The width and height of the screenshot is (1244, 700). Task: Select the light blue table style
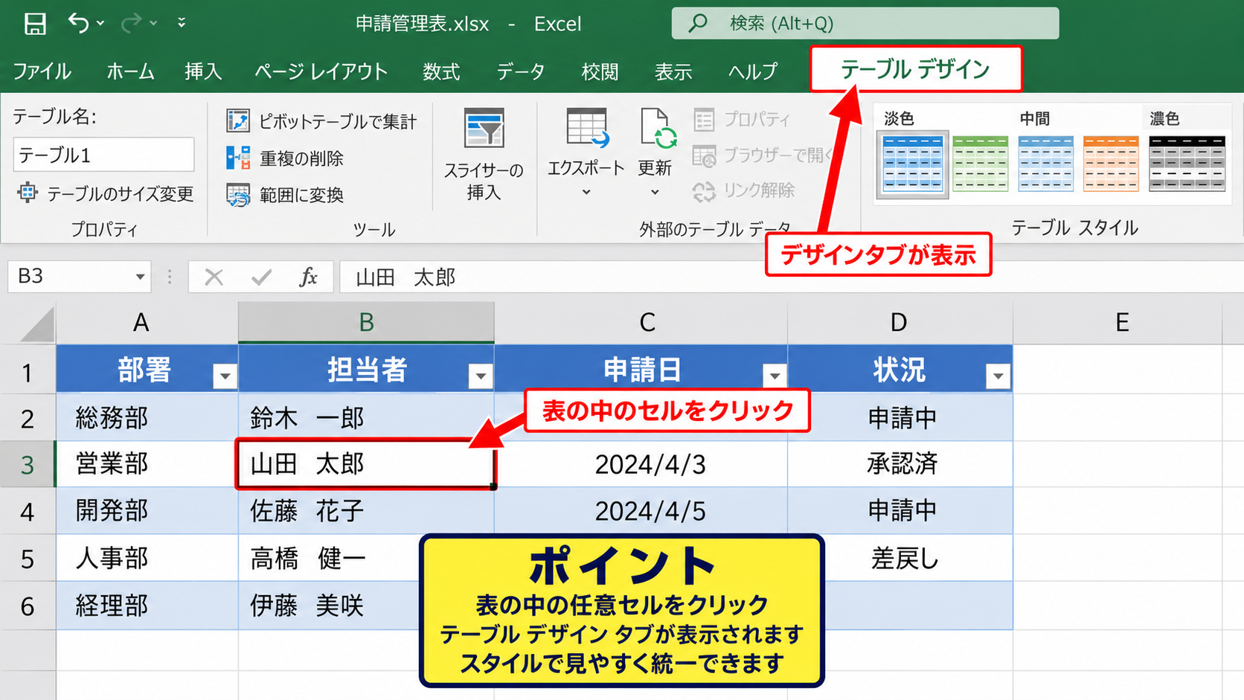click(x=913, y=164)
